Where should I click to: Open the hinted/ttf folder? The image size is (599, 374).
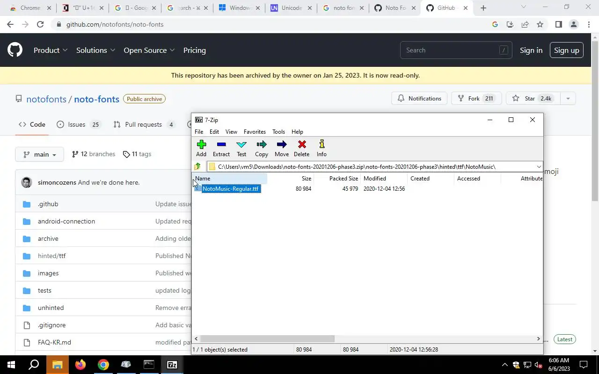click(x=51, y=256)
